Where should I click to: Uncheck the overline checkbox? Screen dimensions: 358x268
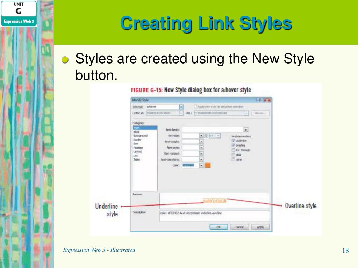[233, 146]
